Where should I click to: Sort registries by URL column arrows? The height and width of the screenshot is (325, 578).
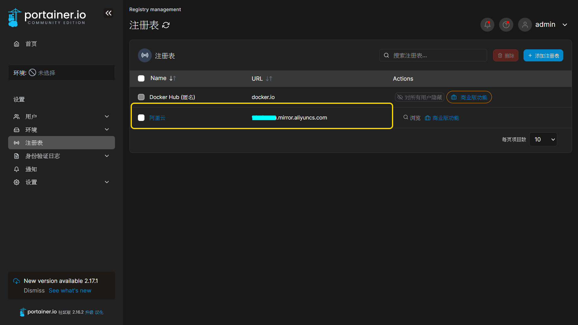[269, 79]
